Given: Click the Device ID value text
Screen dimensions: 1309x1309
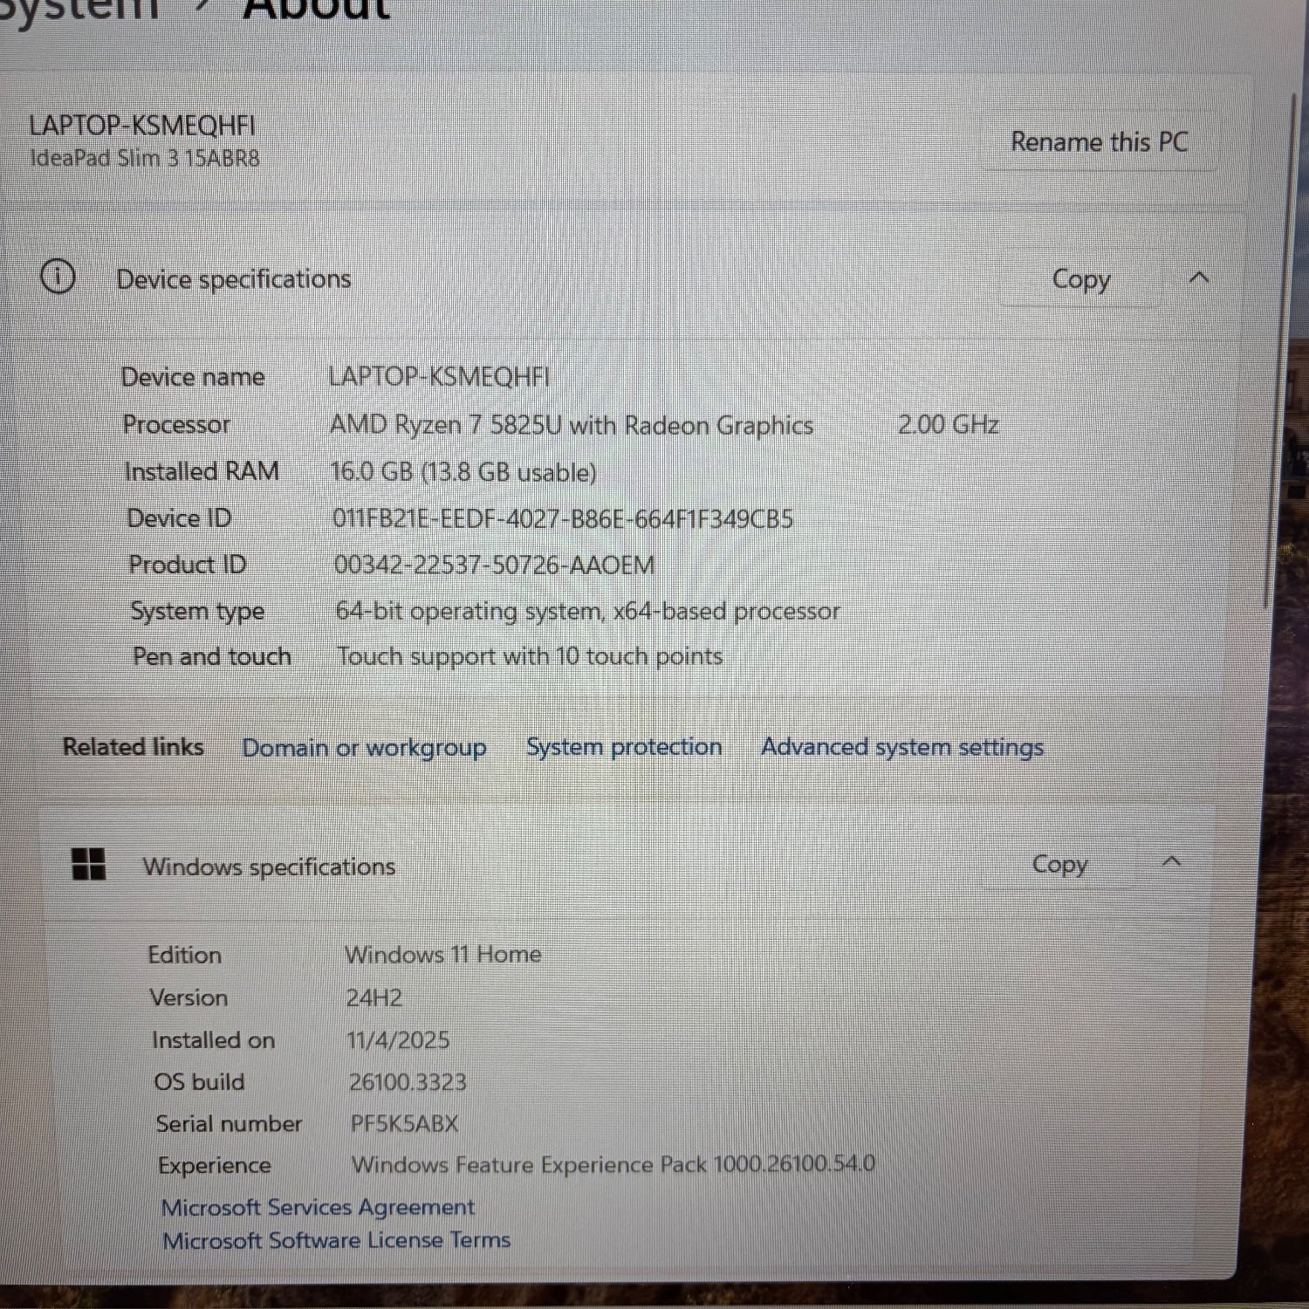Looking at the screenshot, I should 562,519.
